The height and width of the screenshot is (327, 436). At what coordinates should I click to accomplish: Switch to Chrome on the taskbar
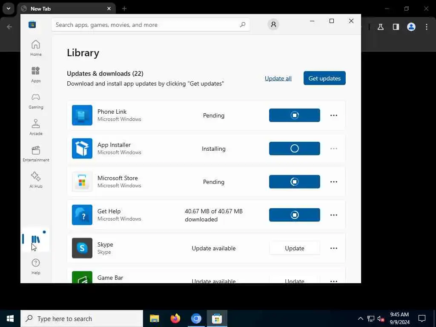[x=196, y=318]
